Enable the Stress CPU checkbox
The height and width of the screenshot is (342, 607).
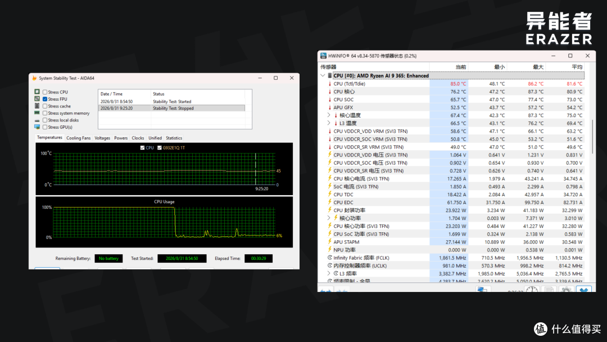click(x=45, y=92)
